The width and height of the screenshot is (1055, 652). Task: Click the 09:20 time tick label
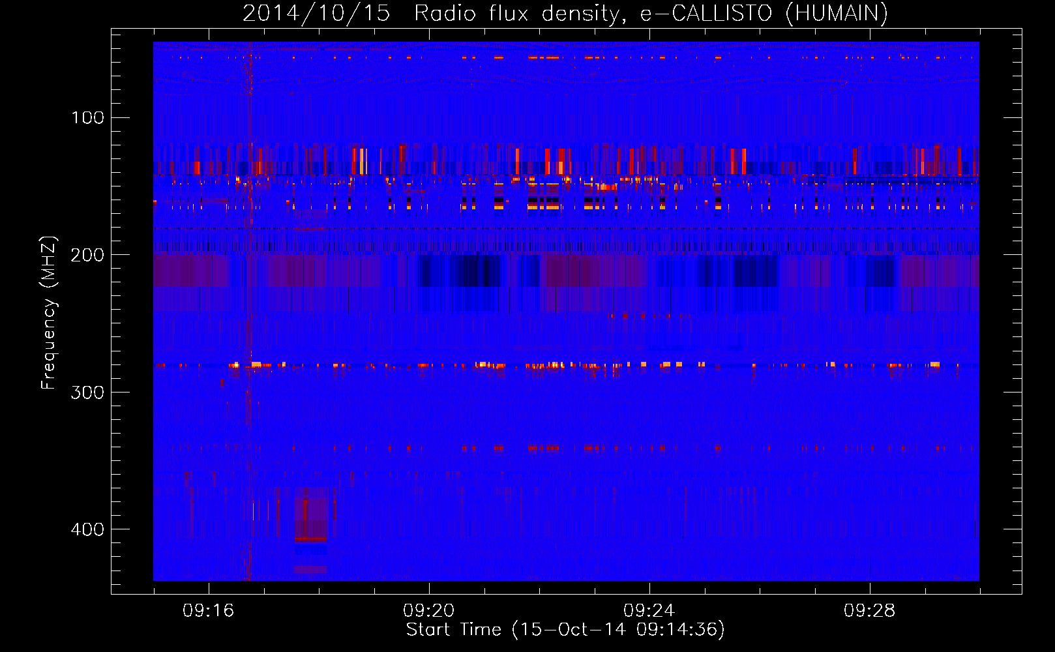(x=429, y=611)
